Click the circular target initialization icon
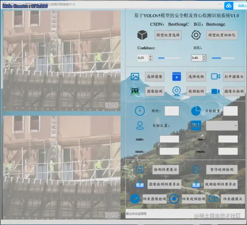Viewport: 247px width, 225px height. click(x=196, y=35)
